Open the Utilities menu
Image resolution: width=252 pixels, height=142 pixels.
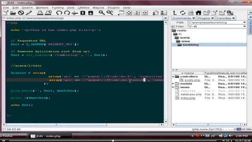coord(83,7)
